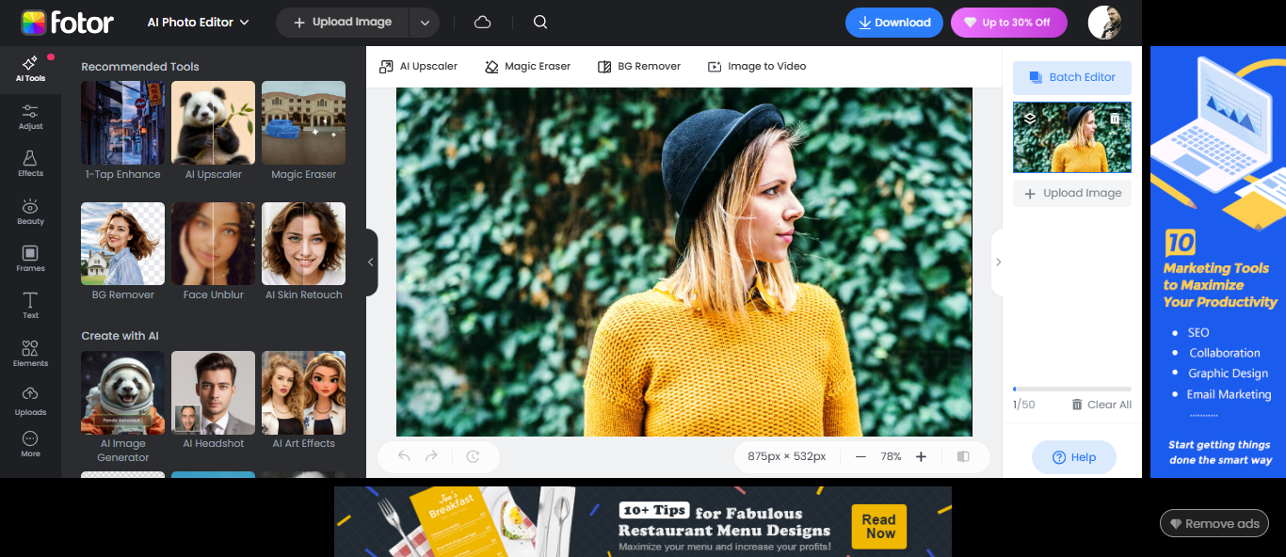Open the Batch Editor
This screenshot has width=1286, height=557.
[x=1072, y=77]
